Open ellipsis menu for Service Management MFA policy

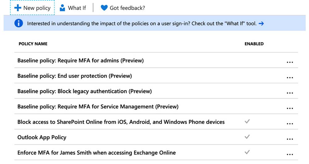pos(290,109)
